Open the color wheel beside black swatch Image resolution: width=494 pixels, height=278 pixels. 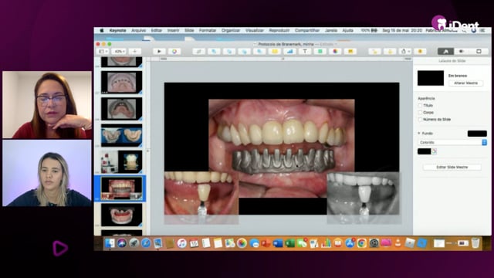tap(434, 151)
